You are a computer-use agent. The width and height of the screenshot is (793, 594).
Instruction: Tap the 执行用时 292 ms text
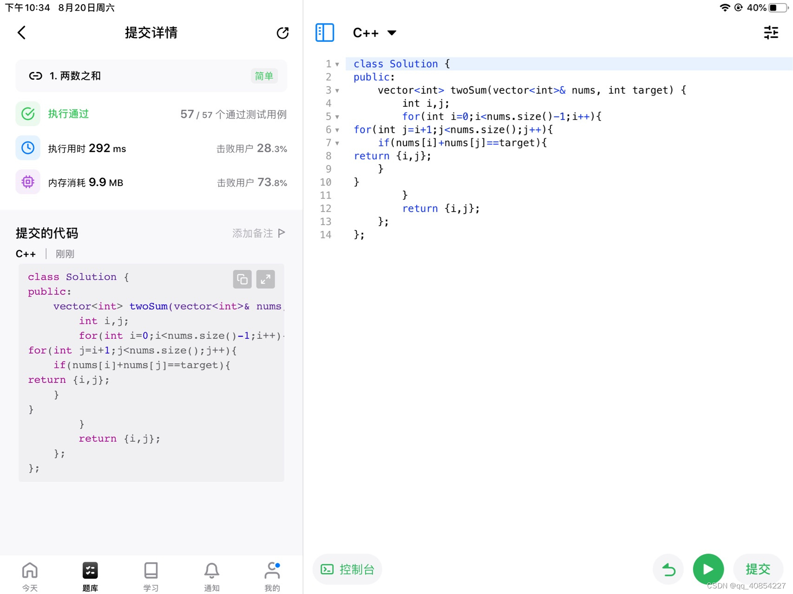click(x=87, y=148)
